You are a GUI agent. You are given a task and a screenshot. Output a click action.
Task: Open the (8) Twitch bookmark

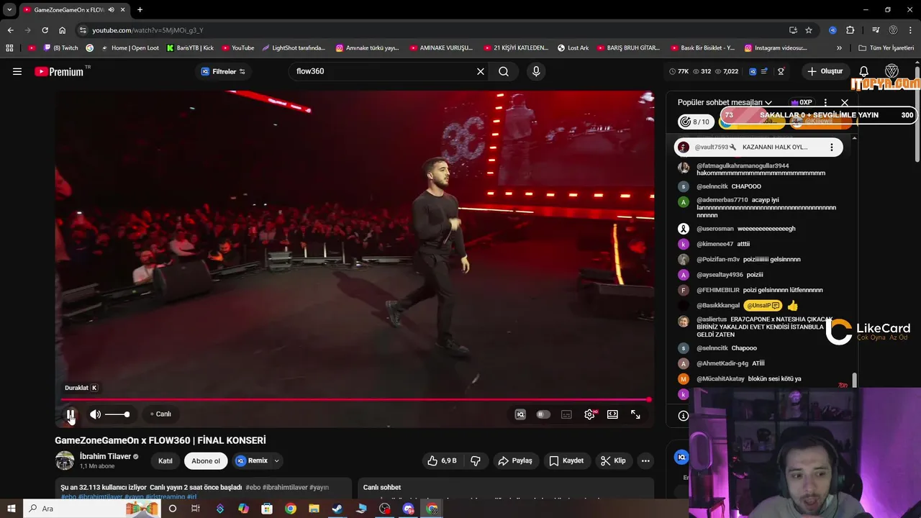pos(60,48)
